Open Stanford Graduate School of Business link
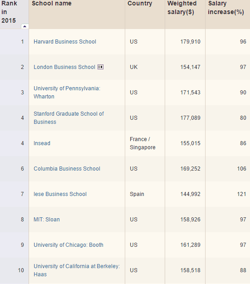This screenshot has height=284, width=250. [x=69, y=118]
